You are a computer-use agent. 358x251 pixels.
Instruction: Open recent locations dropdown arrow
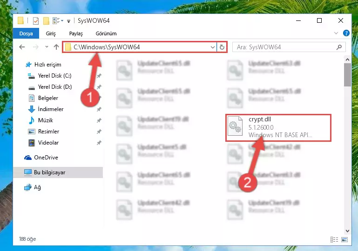click(x=47, y=47)
